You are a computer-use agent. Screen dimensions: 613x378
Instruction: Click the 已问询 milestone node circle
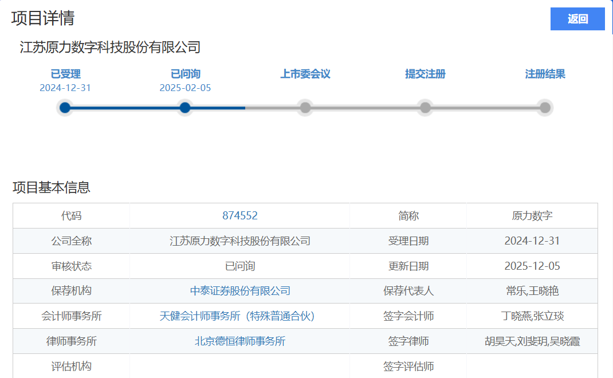click(x=184, y=107)
